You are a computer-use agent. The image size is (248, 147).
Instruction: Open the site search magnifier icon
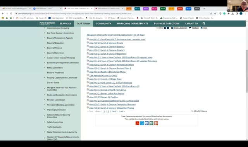[x=204, y=23]
